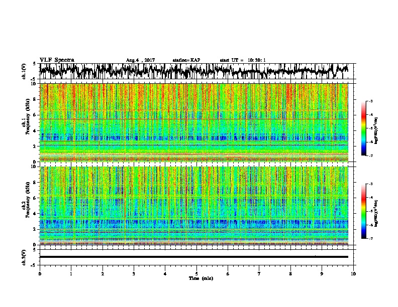Click the ch.1 color bar log(PSD) label
The image size is (398, 307).
[x=376, y=130]
